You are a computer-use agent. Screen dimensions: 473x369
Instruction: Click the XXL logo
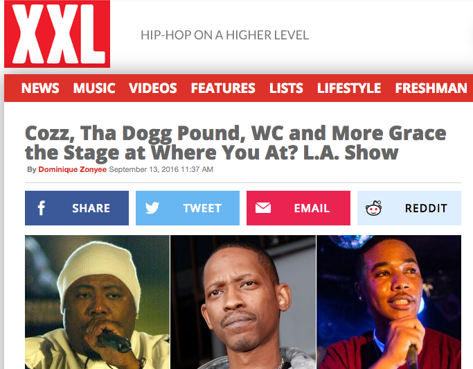(57, 34)
